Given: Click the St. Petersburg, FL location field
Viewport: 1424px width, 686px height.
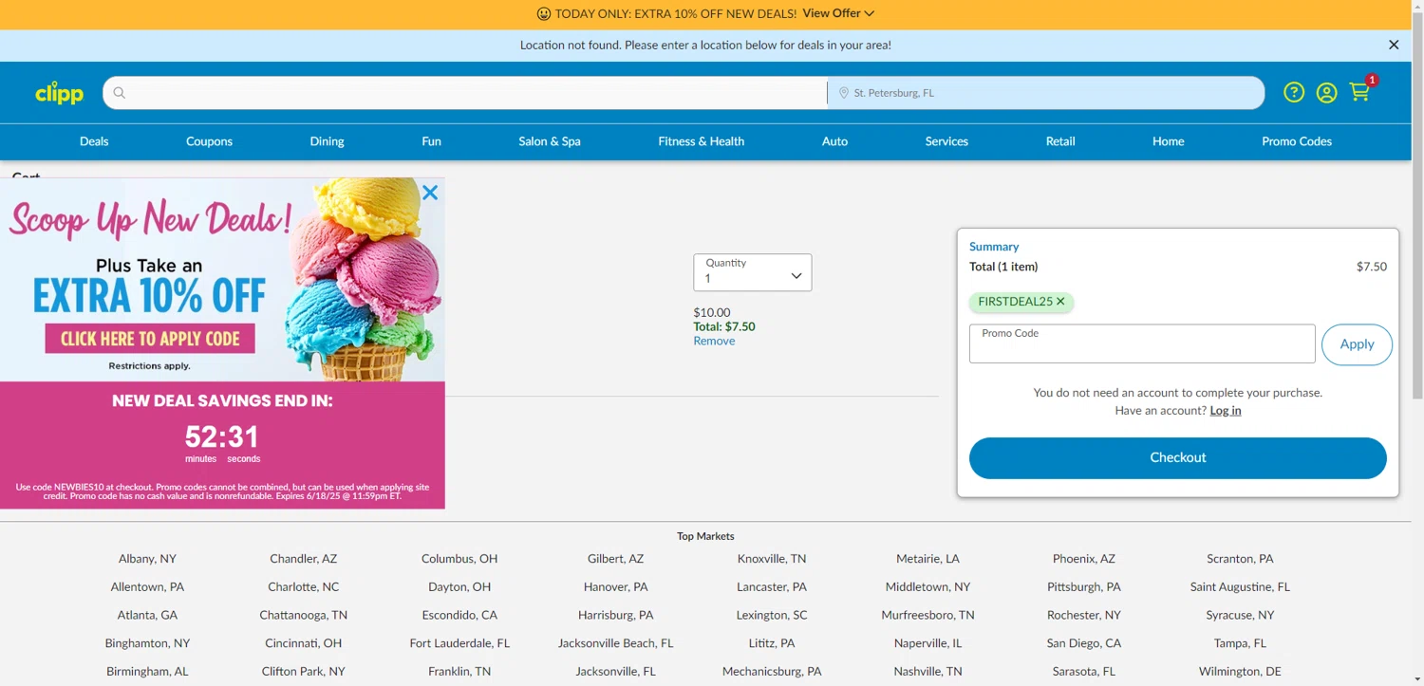Looking at the screenshot, I should point(1046,93).
